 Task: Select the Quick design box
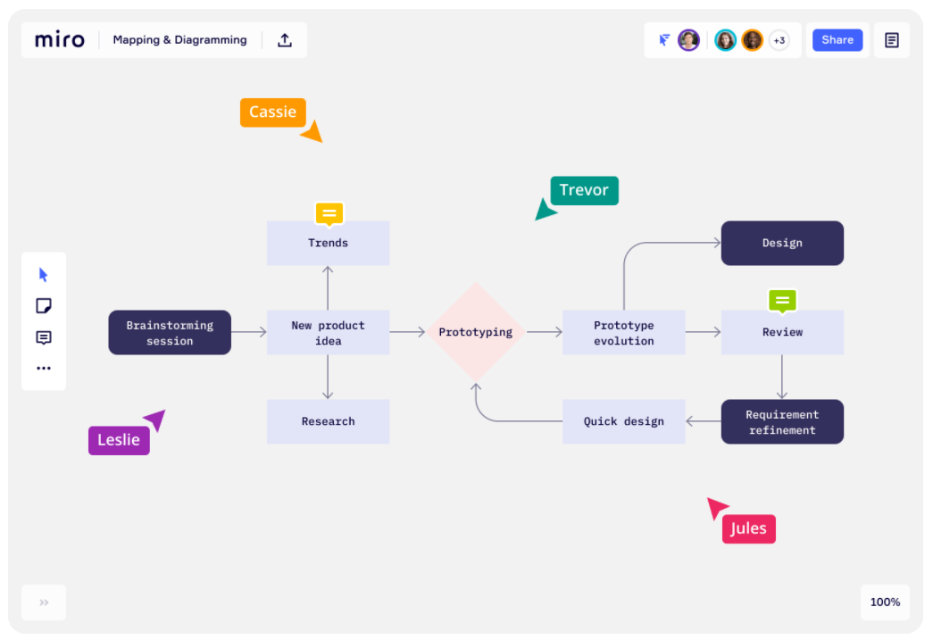tap(623, 421)
